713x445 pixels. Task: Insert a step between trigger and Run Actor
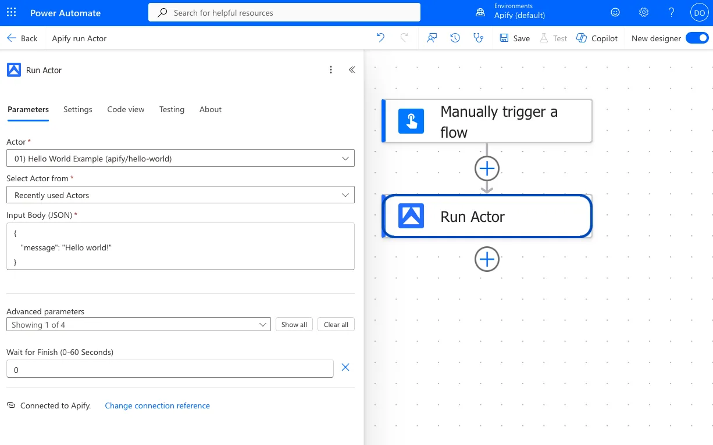(487, 168)
